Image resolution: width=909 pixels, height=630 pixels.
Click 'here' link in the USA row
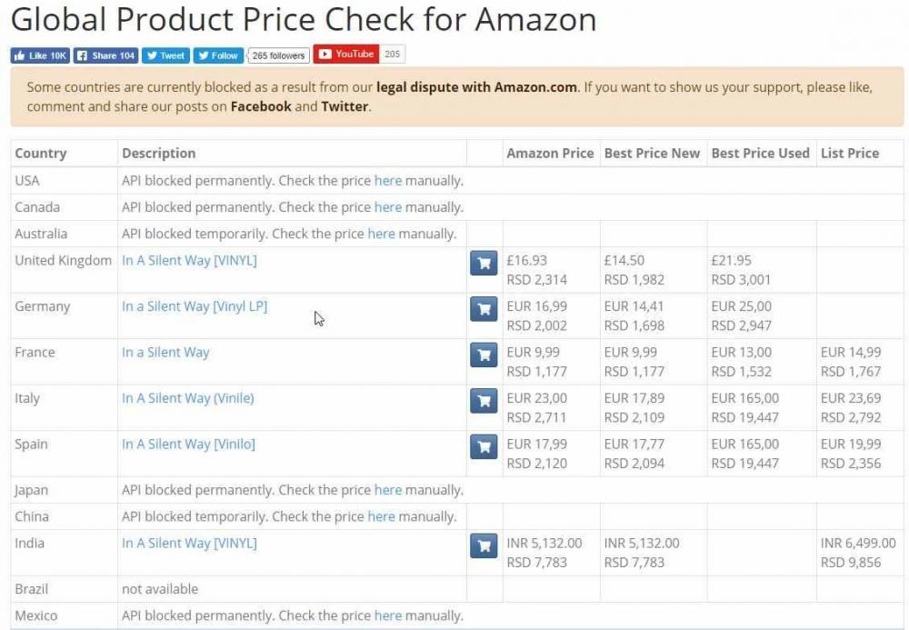(x=388, y=181)
